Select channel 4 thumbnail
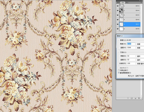The width and height of the screenshot is (144, 112). pyautogui.click(x=121, y=20)
